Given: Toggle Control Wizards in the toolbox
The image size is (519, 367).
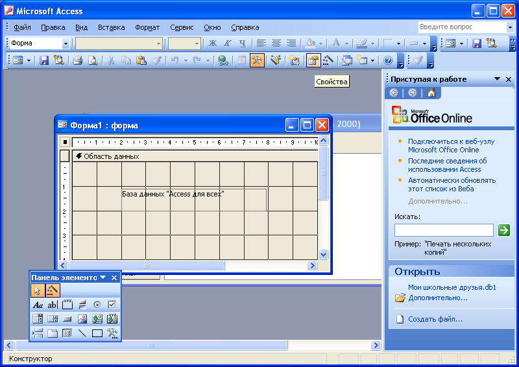Looking at the screenshot, I should (53, 290).
